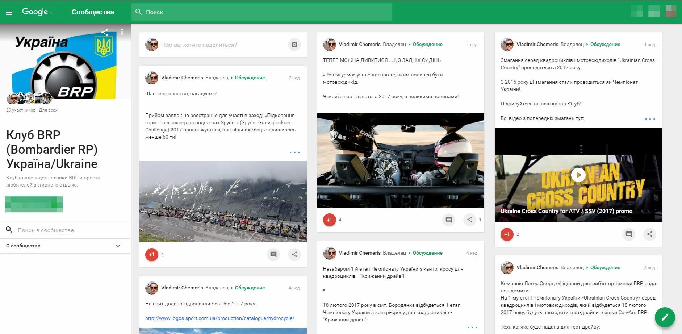
Task: Open the logos-sport.com.ua hydrocycle link
Action: pyautogui.click(x=219, y=318)
